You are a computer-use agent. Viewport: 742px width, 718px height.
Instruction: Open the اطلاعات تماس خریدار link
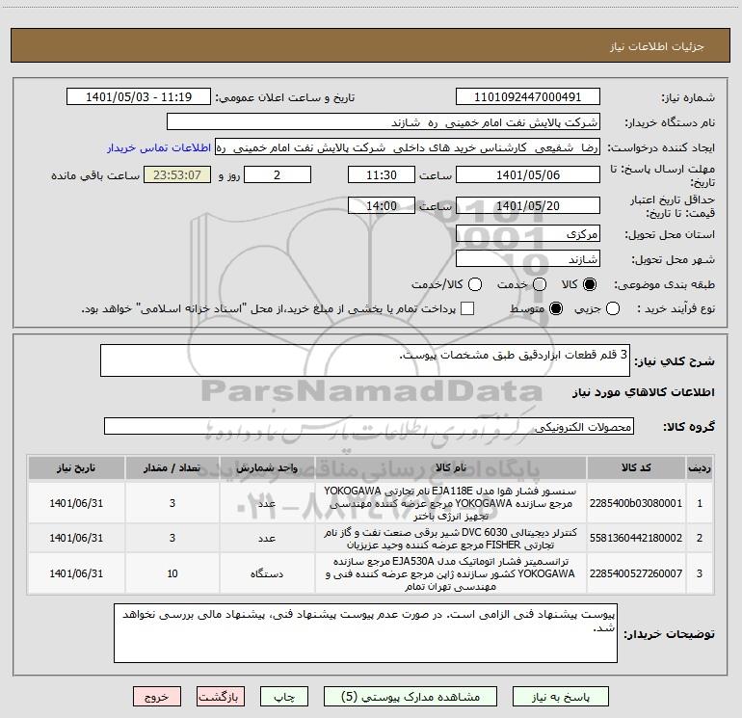pyautogui.click(x=159, y=147)
